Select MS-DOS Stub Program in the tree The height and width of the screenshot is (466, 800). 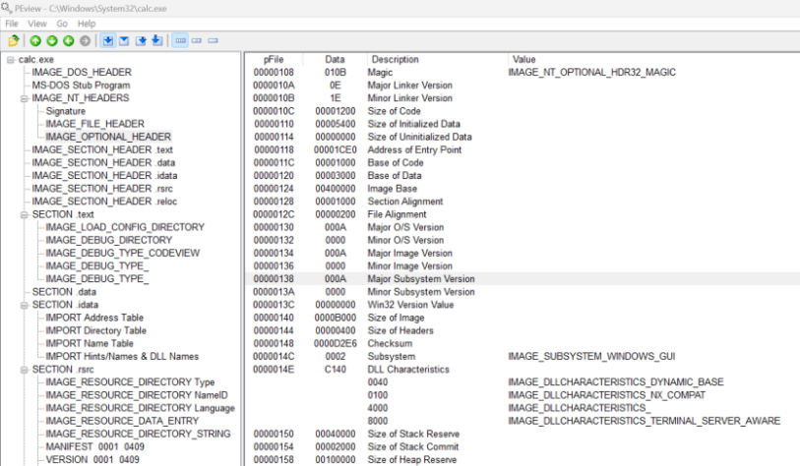coord(81,86)
